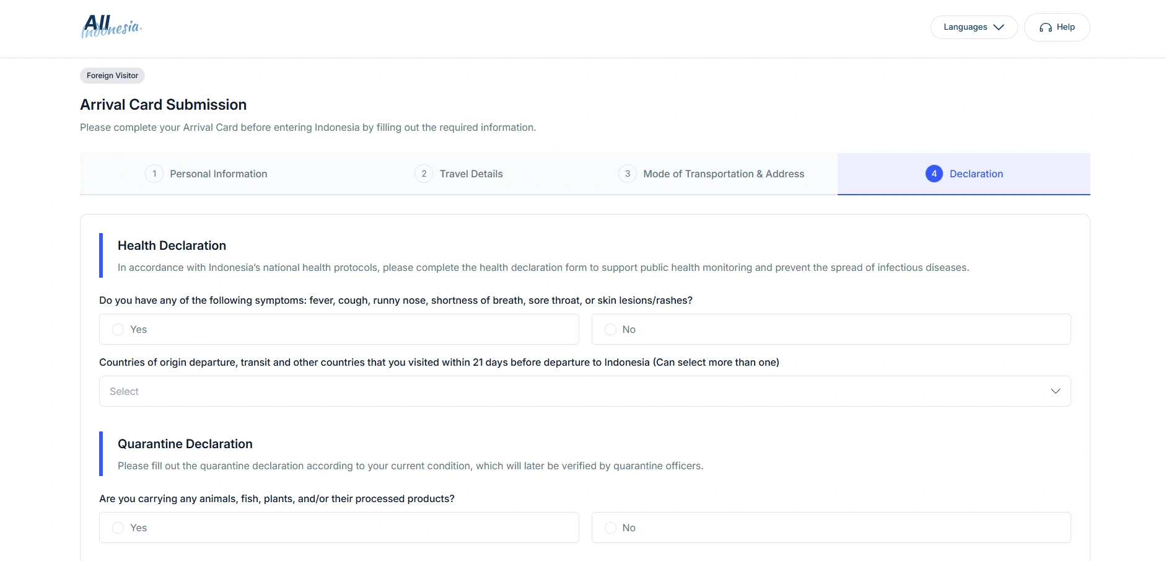
Task: Open the Languages dropdown
Action: tap(973, 27)
